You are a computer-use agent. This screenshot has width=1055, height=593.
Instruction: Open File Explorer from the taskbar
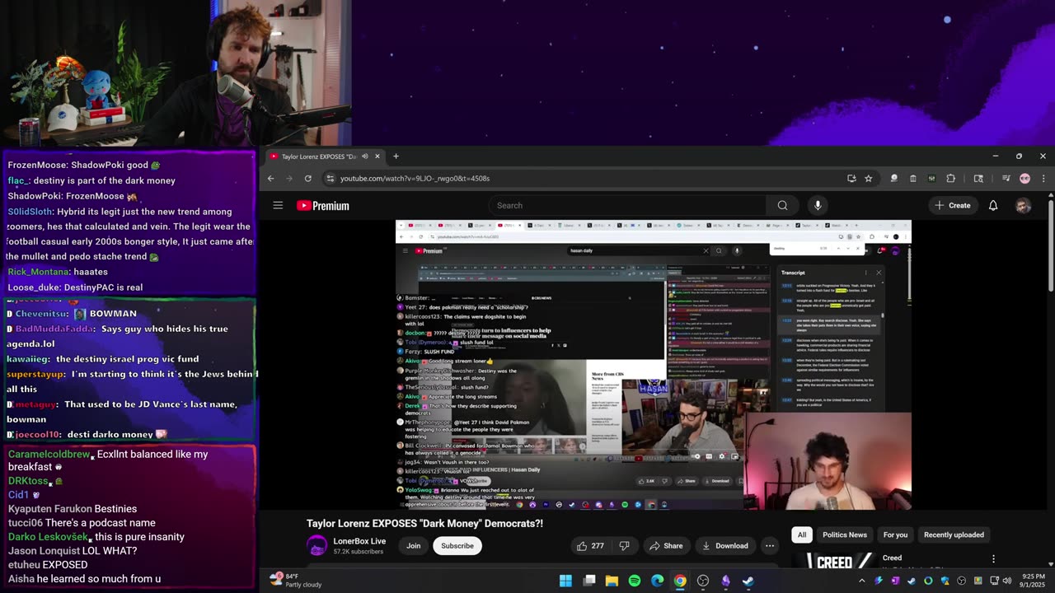coord(612,581)
